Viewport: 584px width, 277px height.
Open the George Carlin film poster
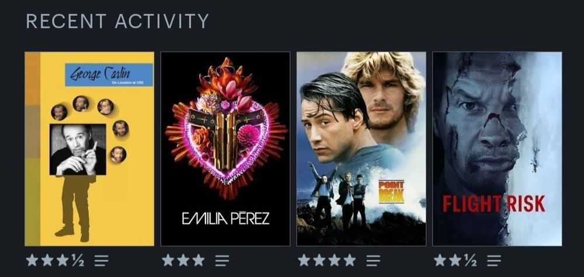(89, 149)
